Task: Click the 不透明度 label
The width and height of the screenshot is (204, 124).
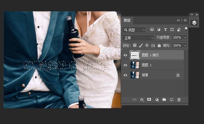Action: pos(163,38)
